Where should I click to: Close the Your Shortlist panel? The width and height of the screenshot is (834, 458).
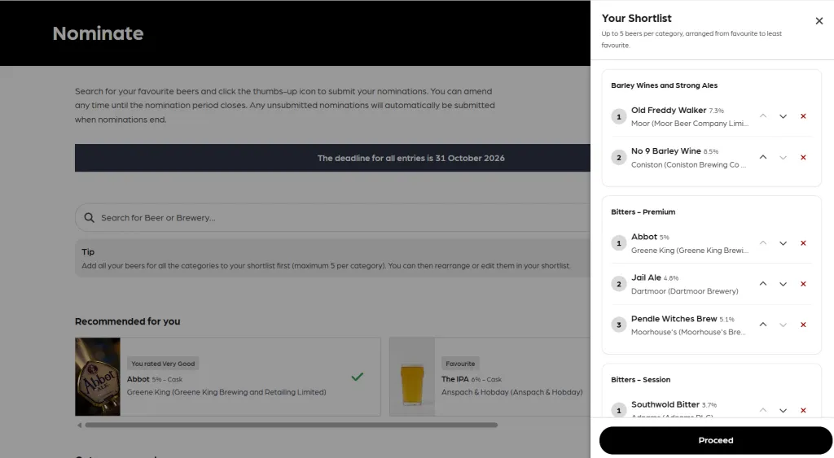point(819,20)
